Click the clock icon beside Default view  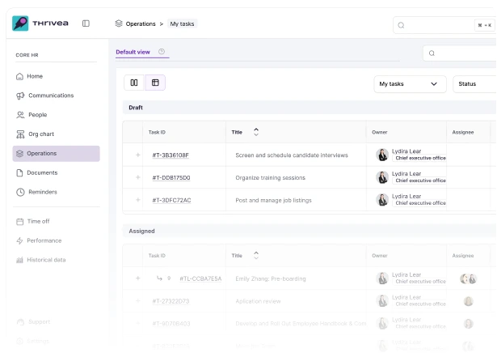click(161, 53)
